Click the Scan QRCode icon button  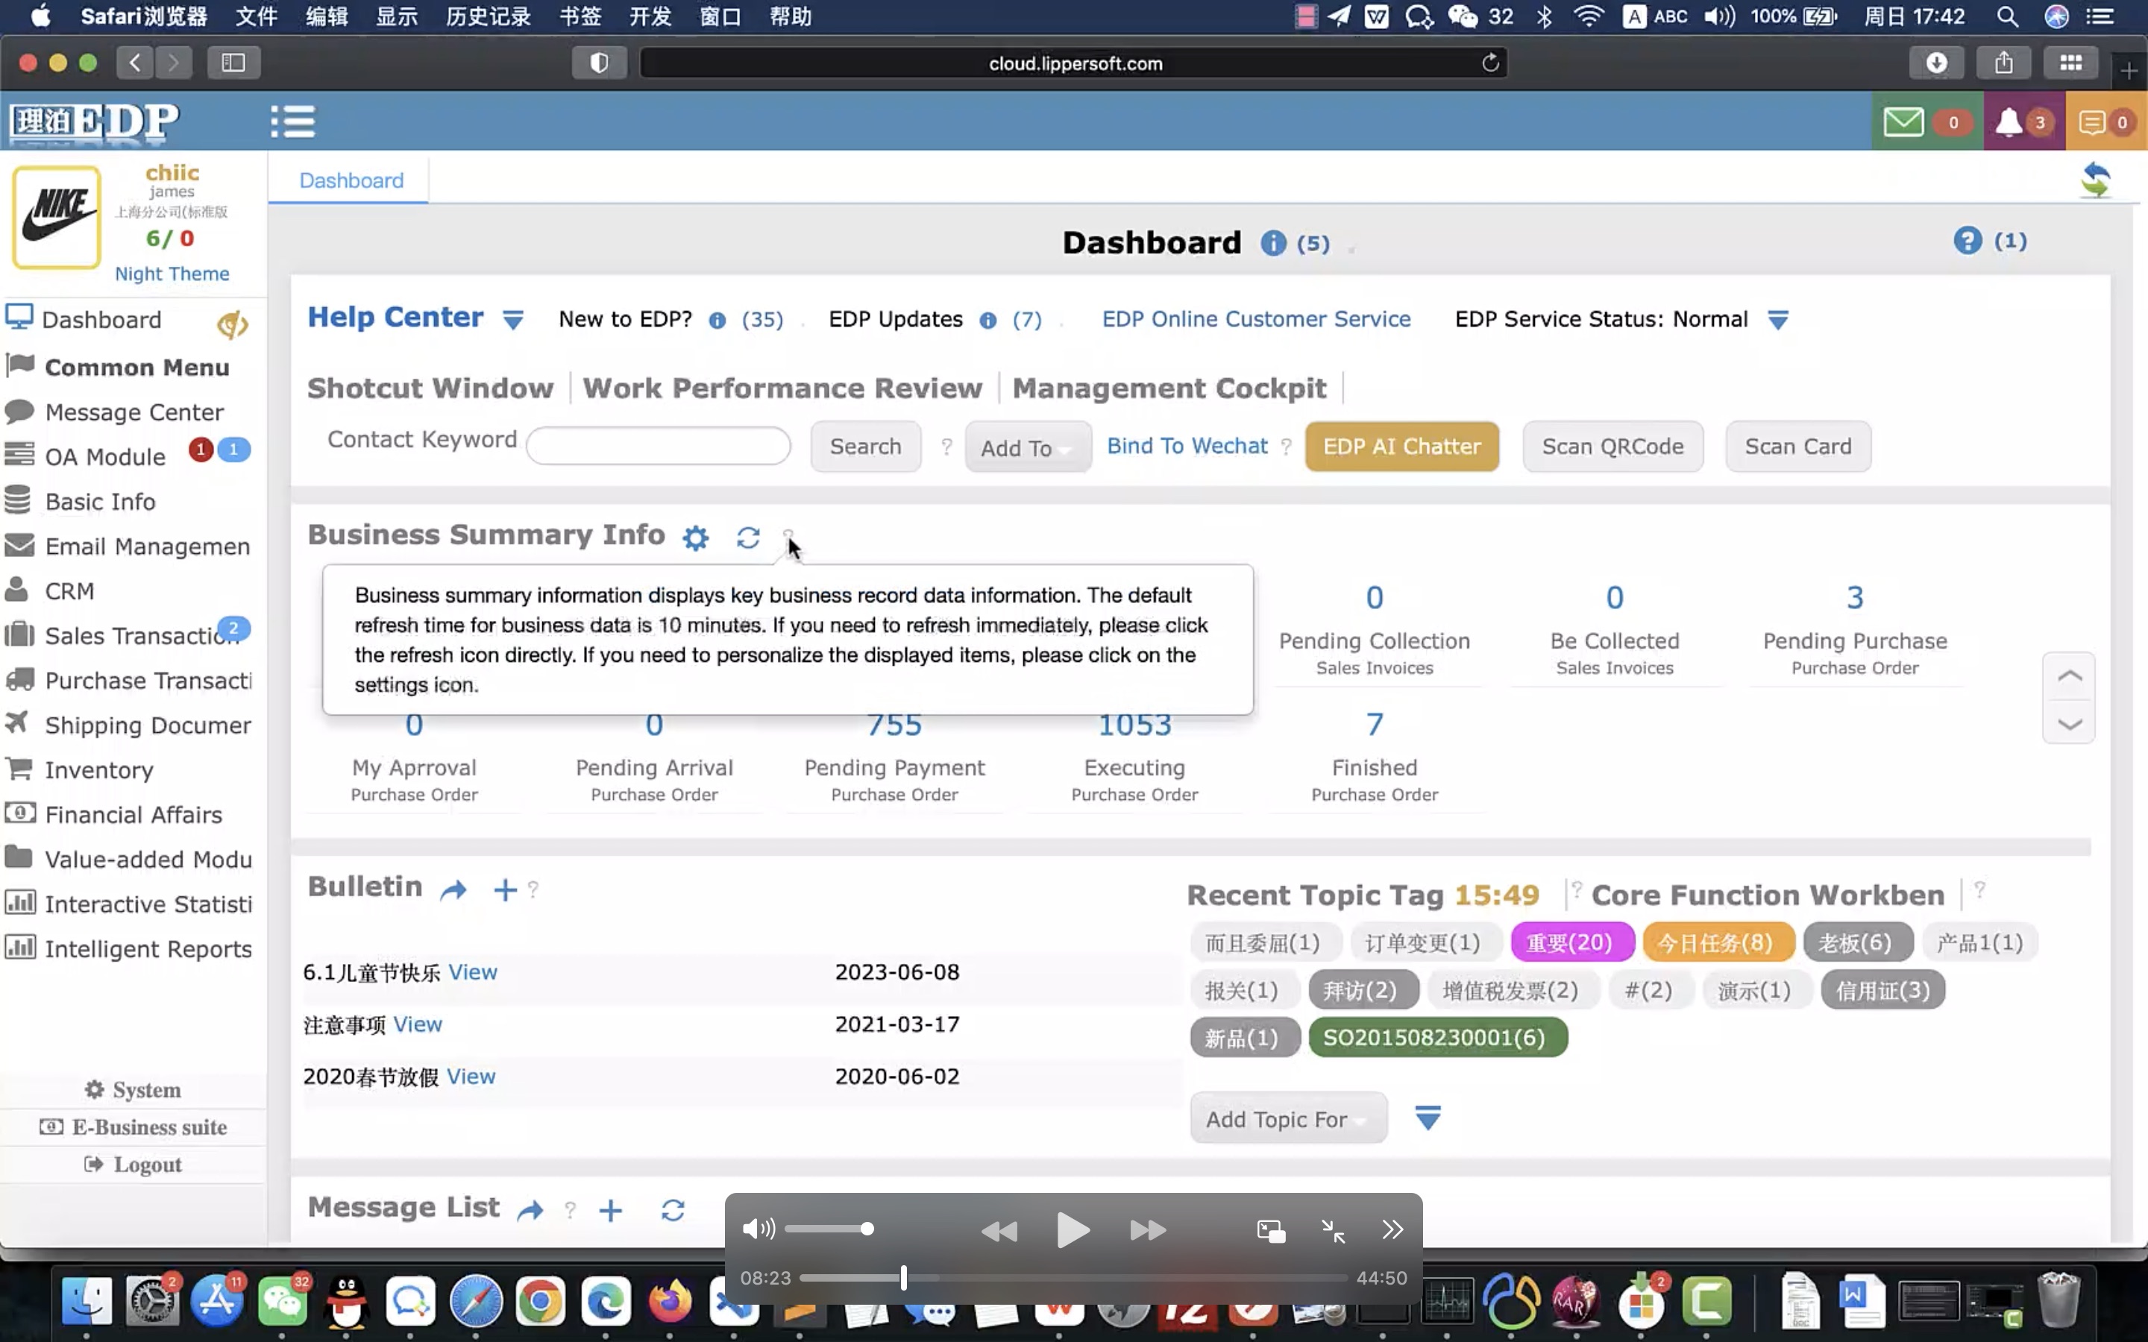coord(1612,445)
